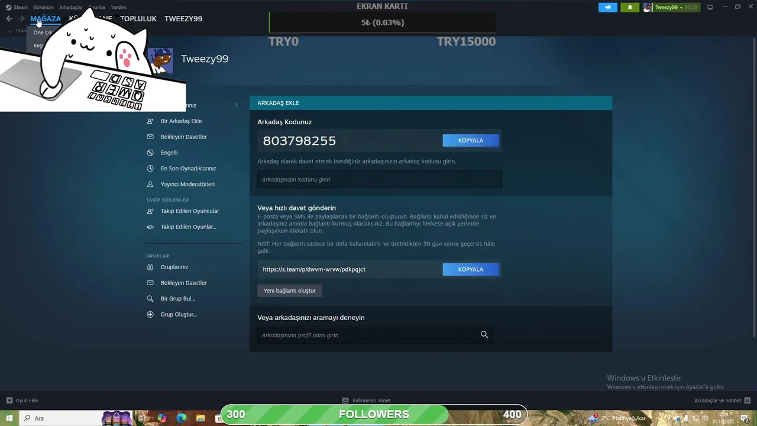Click the back navigation arrow
757x426 pixels.
[x=9, y=19]
